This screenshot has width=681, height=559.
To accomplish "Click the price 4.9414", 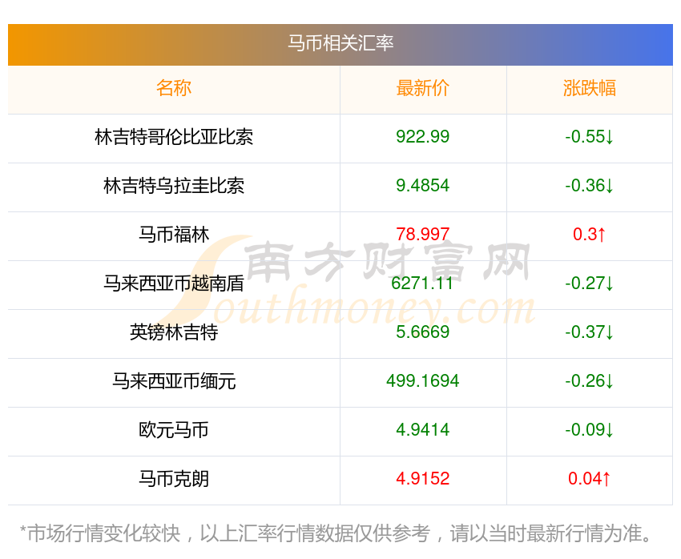I will pos(422,430).
